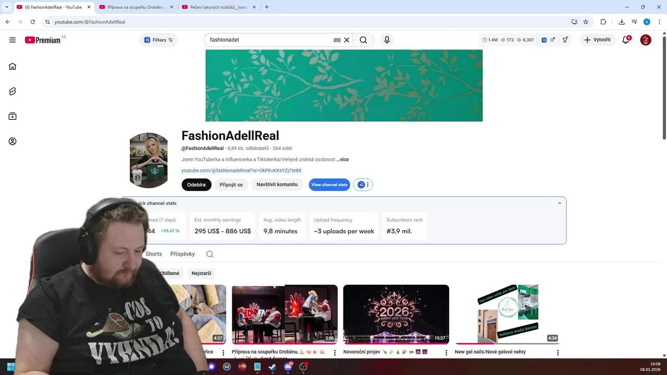Open options for Příprava na soupeřku Droběnu video
667x375 pixels.
pos(335,353)
